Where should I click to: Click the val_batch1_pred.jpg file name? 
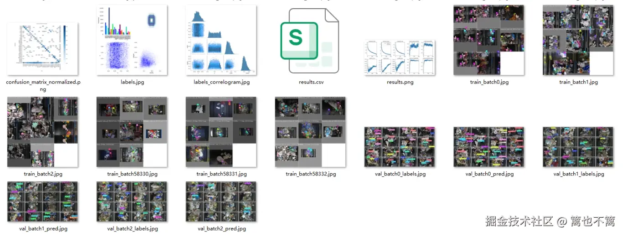click(x=43, y=229)
